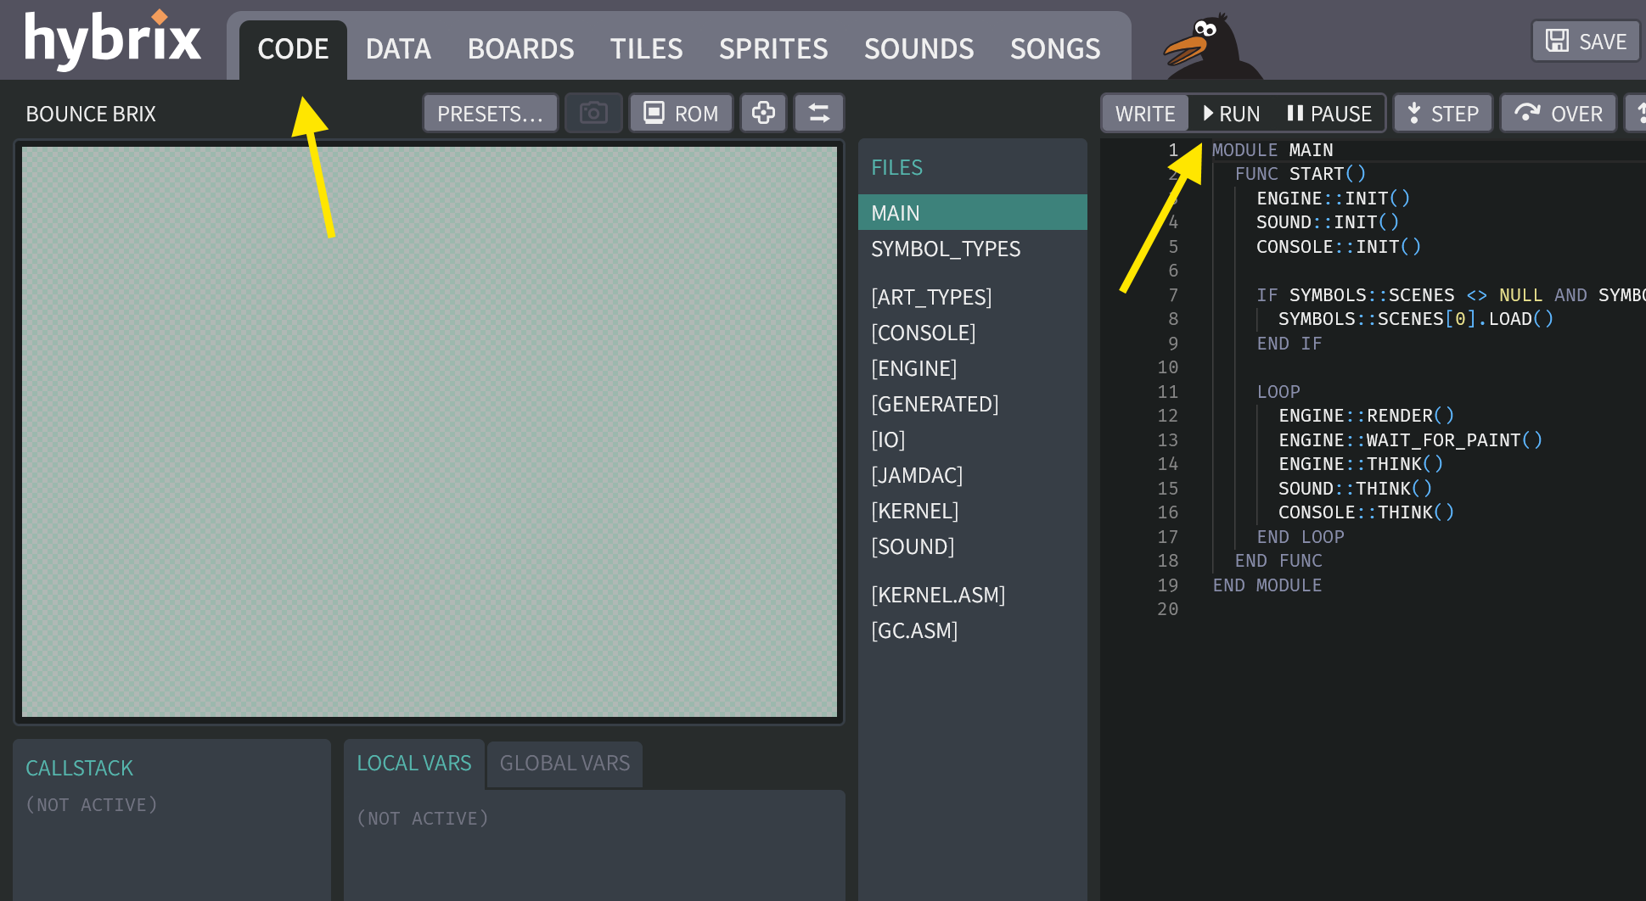Open the PRESETS... dropdown
1646x901 pixels.
pyautogui.click(x=490, y=112)
